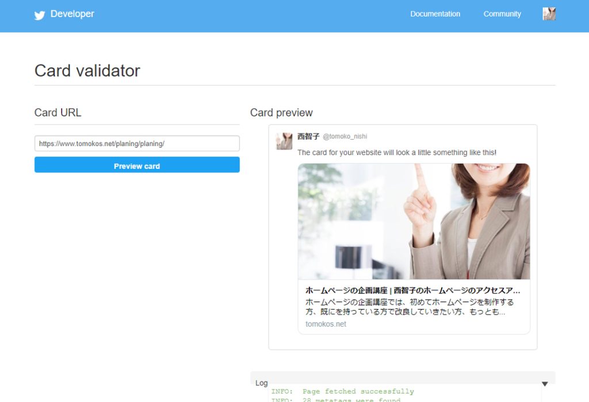589x402 pixels.
Task: Click the Preview card button
Action: (x=137, y=165)
